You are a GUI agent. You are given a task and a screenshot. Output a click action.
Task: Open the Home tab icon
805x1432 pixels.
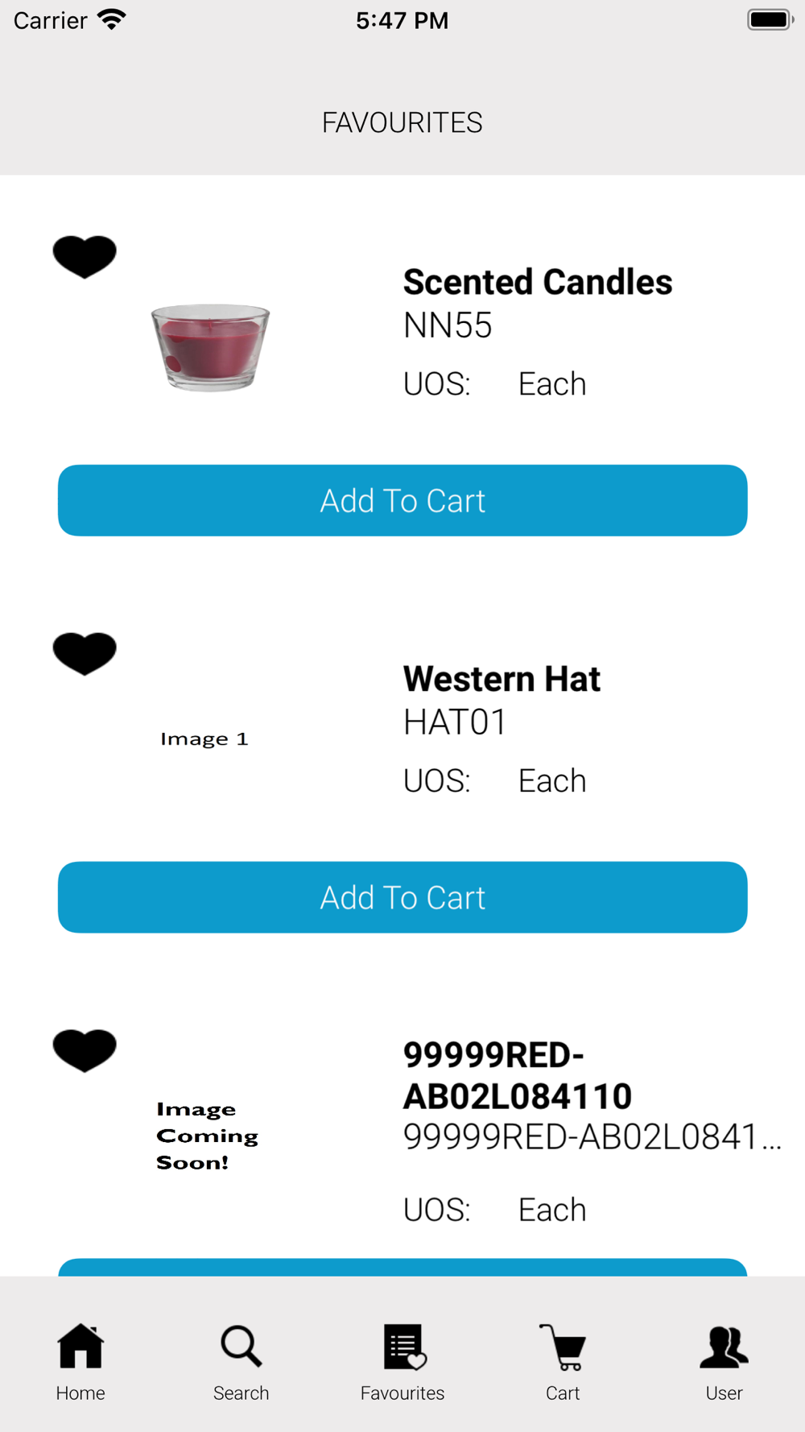(x=80, y=1346)
